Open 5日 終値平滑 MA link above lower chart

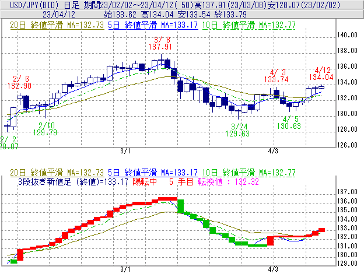153,173
